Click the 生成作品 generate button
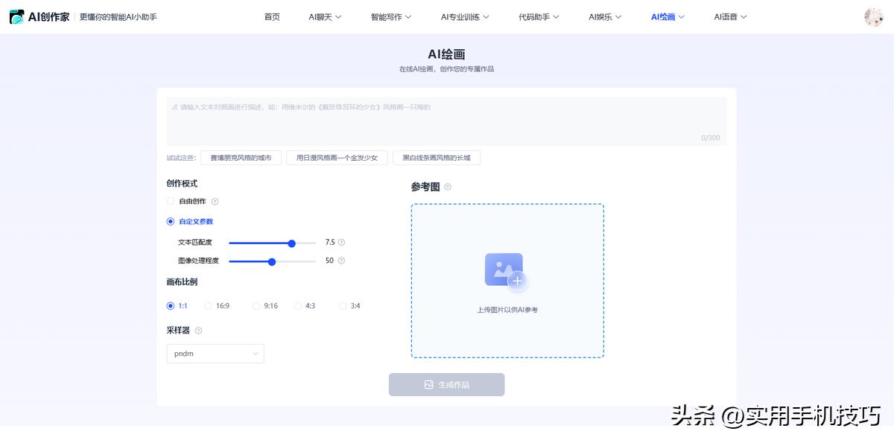 (446, 384)
